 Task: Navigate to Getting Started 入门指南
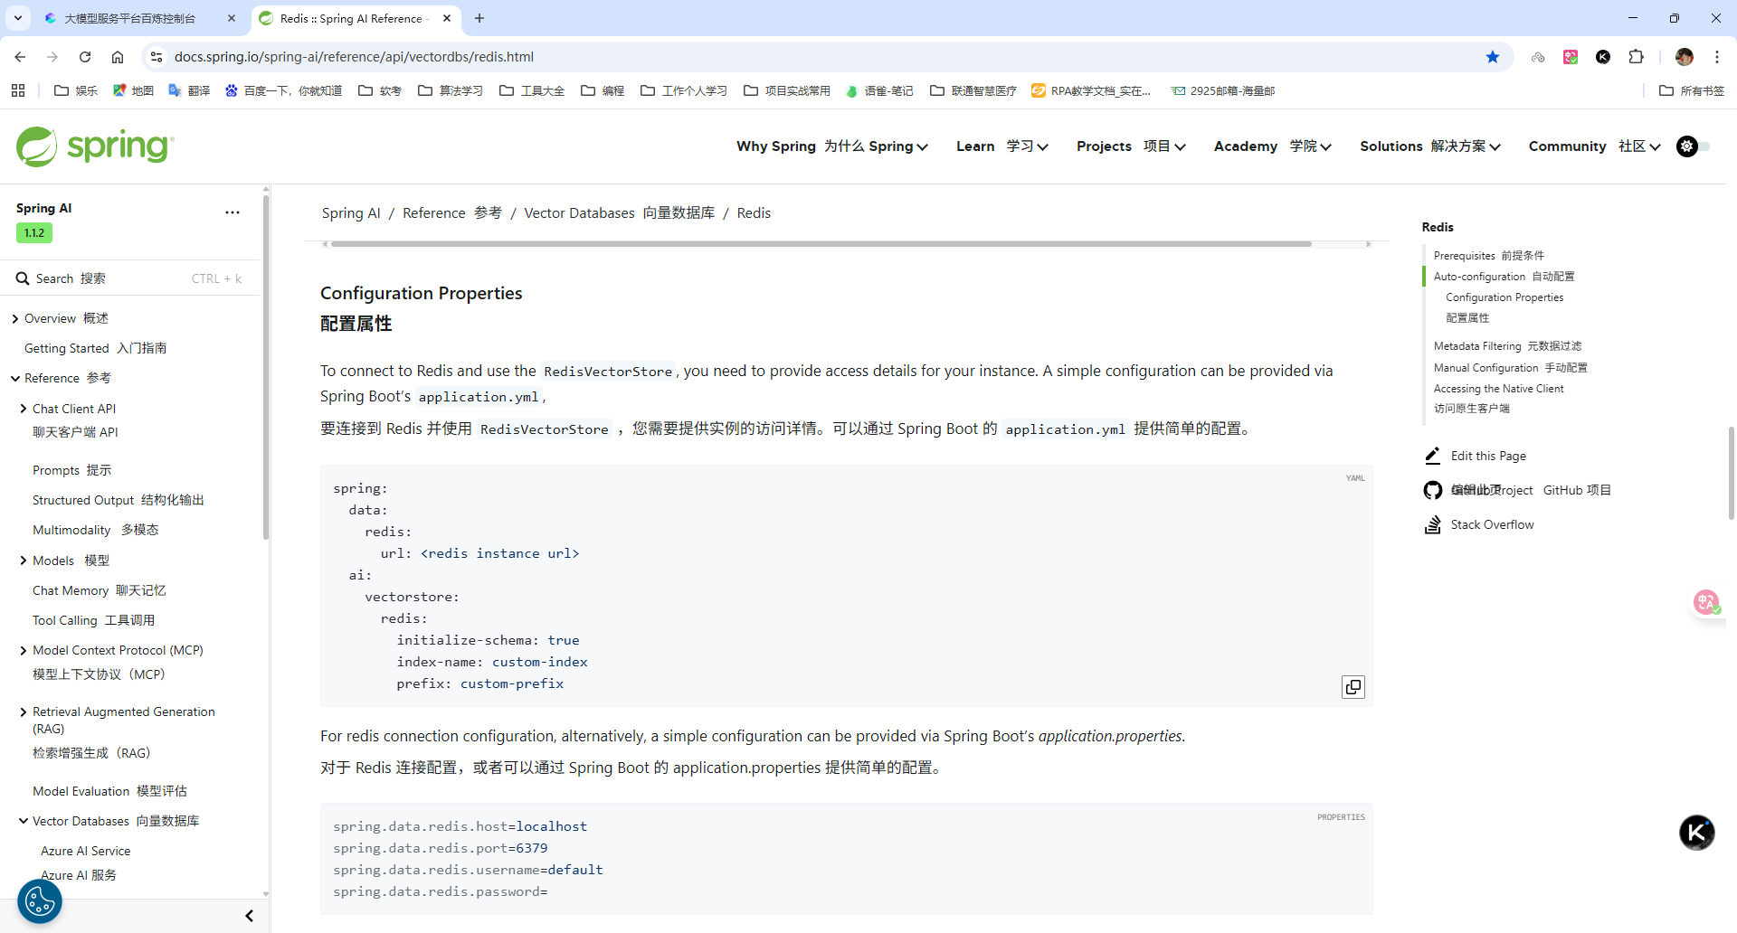click(94, 348)
